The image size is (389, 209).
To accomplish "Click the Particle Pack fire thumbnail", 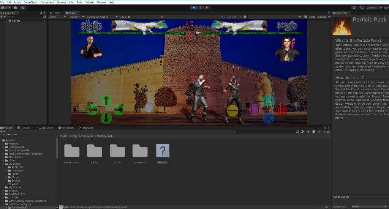I will pyautogui.click(x=342, y=26).
